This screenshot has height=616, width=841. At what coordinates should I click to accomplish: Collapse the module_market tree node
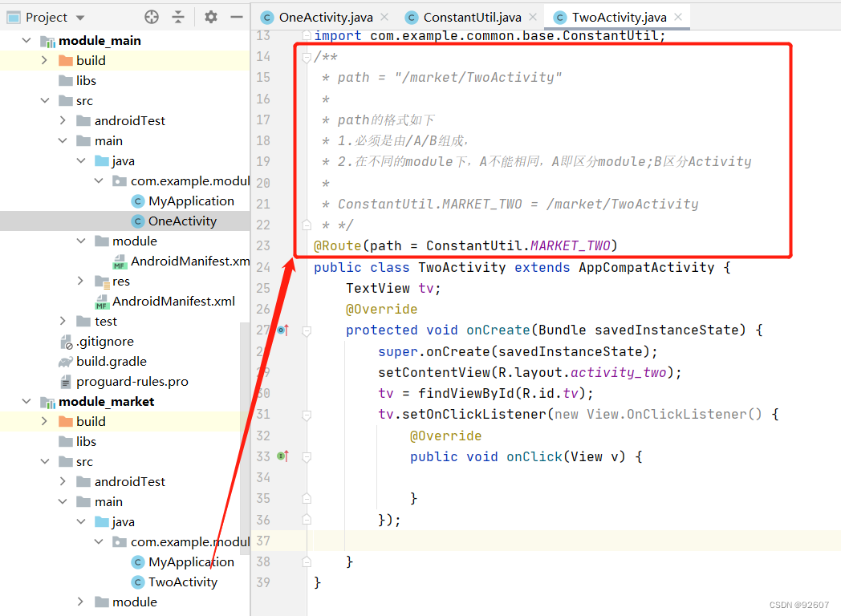point(26,401)
